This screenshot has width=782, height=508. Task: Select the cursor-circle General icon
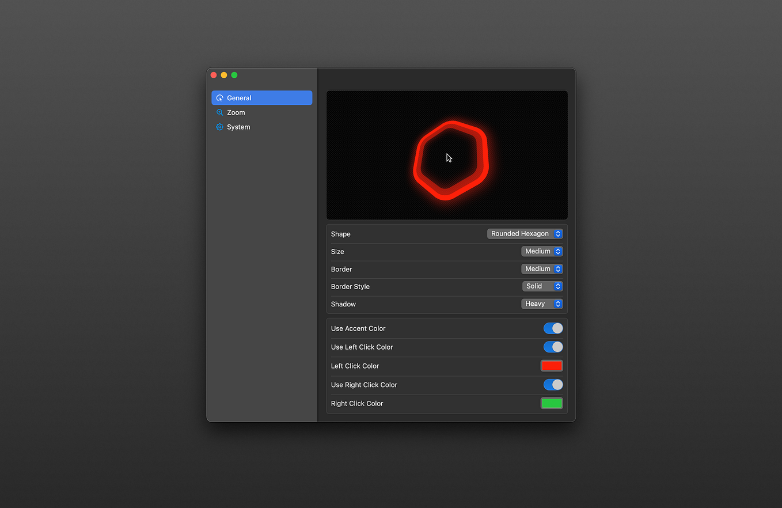pos(219,97)
